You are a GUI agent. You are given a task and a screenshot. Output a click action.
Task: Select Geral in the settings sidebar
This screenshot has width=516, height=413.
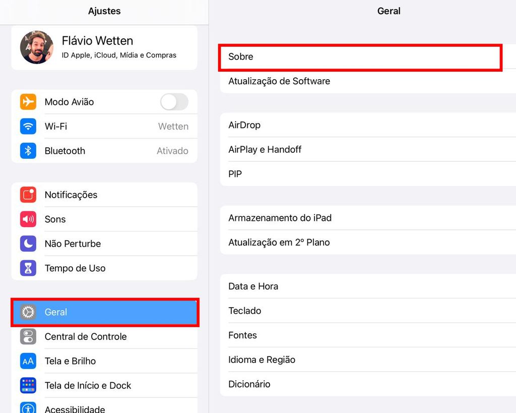(x=105, y=312)
